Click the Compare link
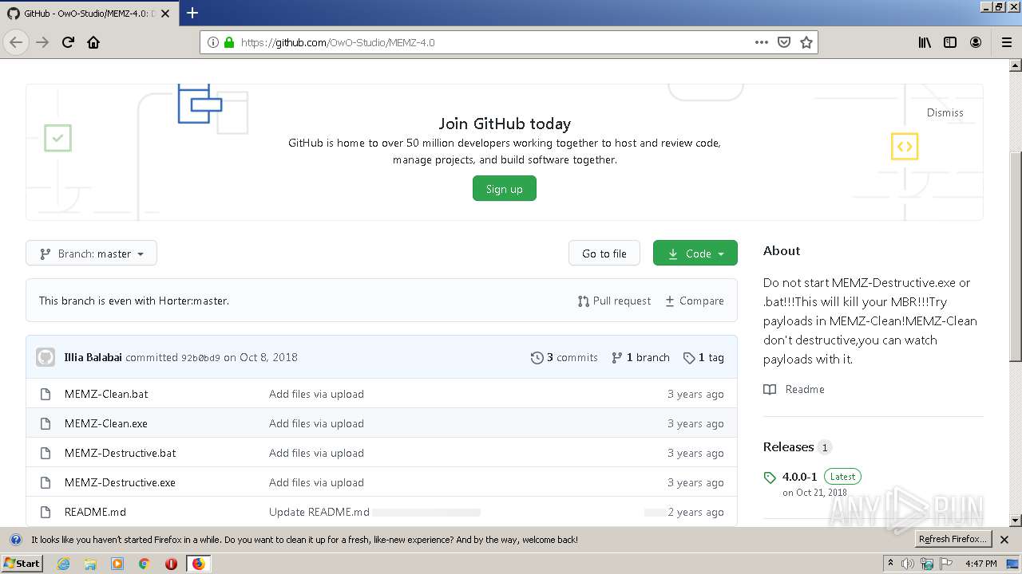The width and height of the screenshot is (1022, 574). (695, 301)
